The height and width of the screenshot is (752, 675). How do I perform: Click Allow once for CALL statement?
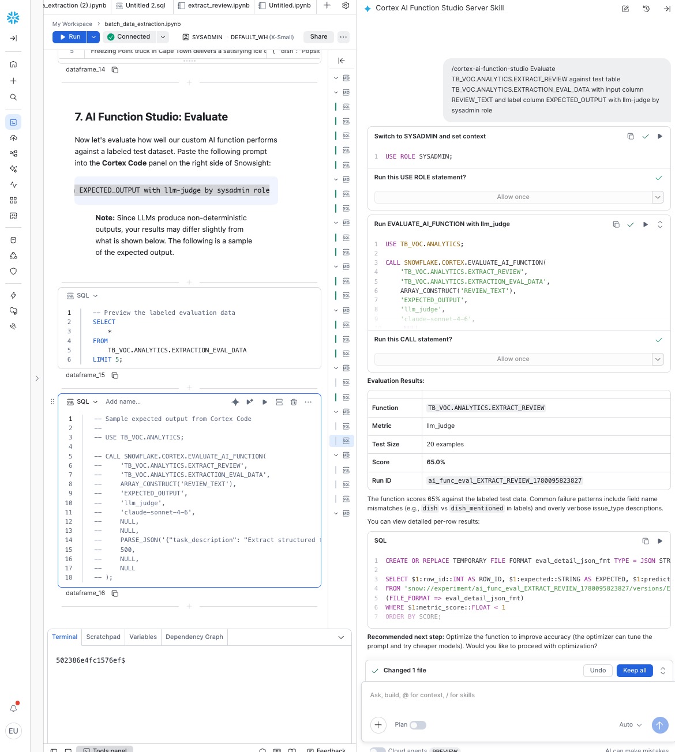pos(513,359)
